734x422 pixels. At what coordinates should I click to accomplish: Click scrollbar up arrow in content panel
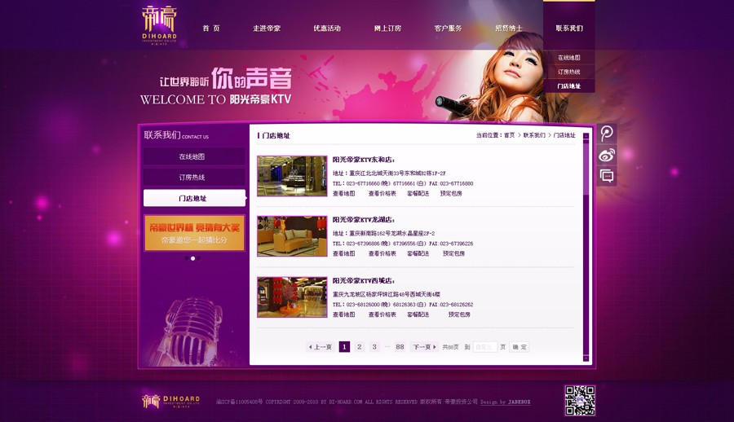click(586, 136)
